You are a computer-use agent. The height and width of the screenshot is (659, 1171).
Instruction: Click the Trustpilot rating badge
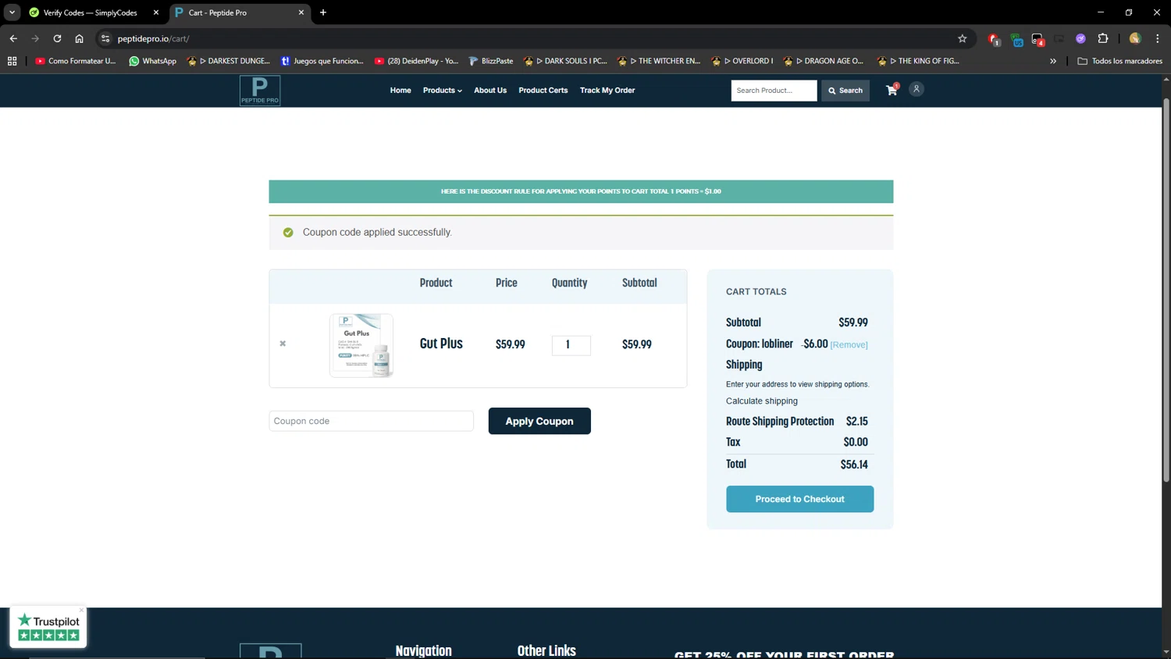[x=48, y=628]
